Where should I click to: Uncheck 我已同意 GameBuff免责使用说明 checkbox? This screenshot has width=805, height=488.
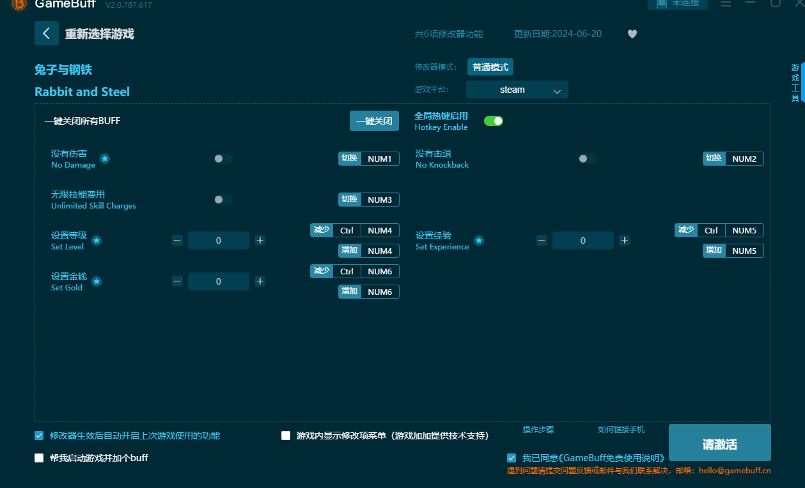tap(512, 458)
